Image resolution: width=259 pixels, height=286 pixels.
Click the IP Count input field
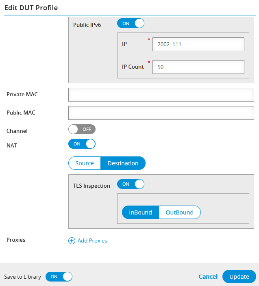click(x=198, y=67)
